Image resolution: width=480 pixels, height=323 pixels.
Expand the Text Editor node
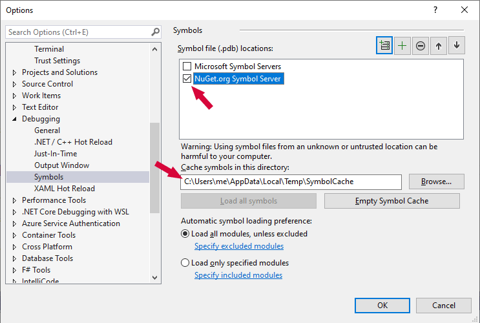click(14, 107)
